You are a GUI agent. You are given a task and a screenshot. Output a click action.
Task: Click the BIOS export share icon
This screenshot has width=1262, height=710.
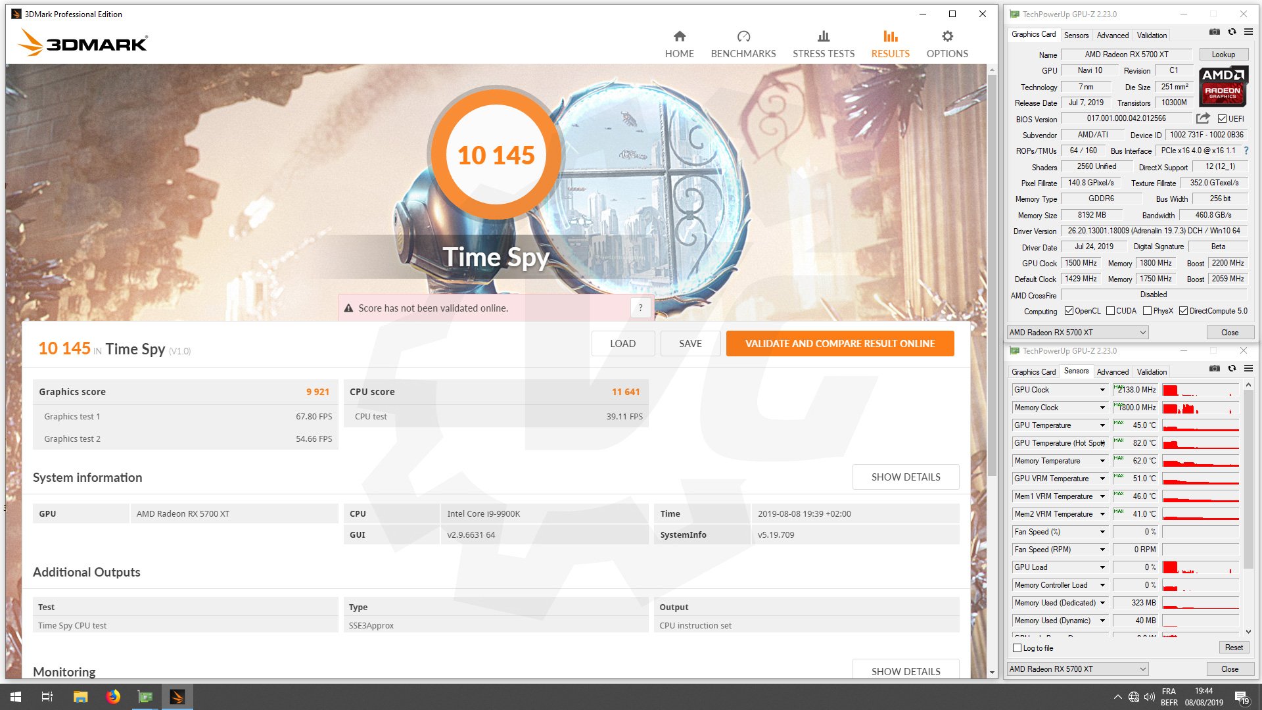click(x=1203, y=118)
